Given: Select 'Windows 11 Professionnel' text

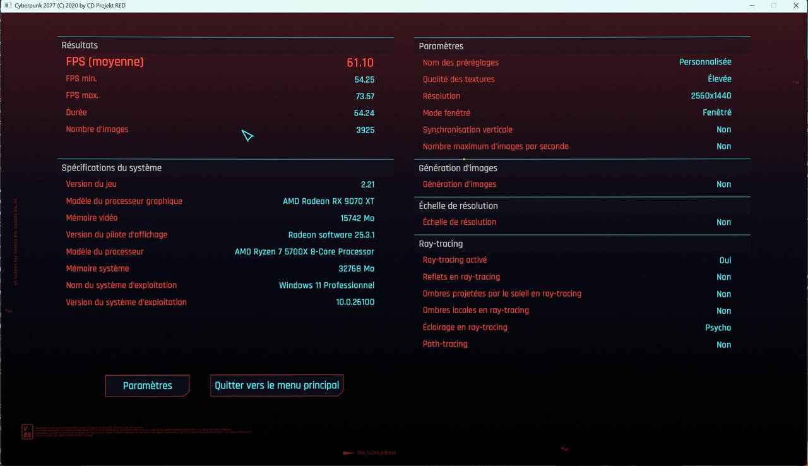Looking at the screenshot, I should 327,285.
